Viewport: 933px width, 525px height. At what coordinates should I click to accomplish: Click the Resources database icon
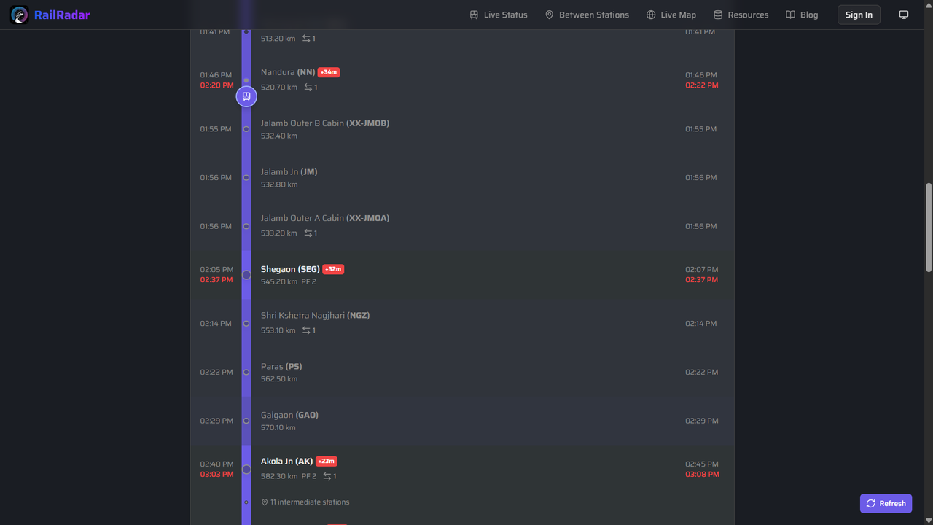tap(717, 14)
